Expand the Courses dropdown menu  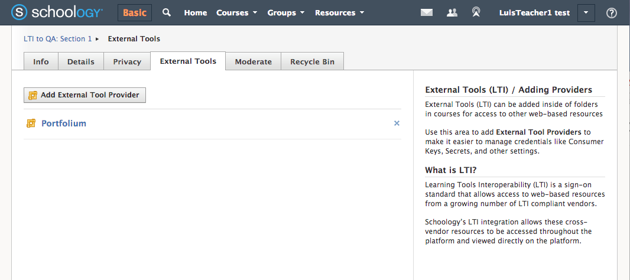click(x=236, y=12)
